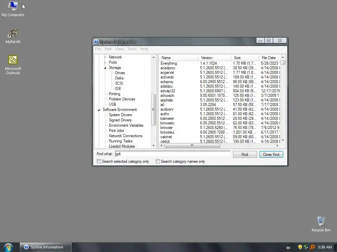Viewport: 337px width, 252px height.
Task: Click the Close Find button
Action: [x=271, y=155]
